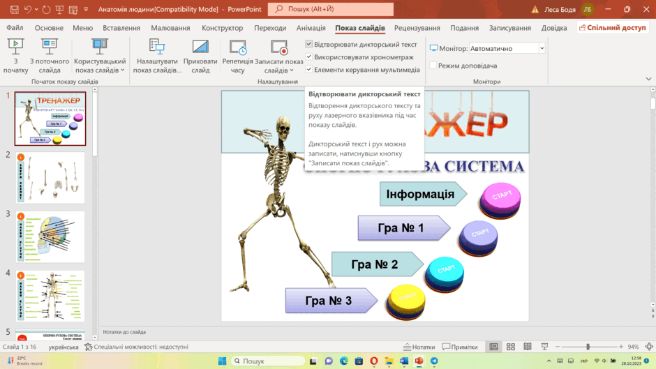Screen dimensions: 656x369
Task: Open the Файл menu
Action: (15, 28)
